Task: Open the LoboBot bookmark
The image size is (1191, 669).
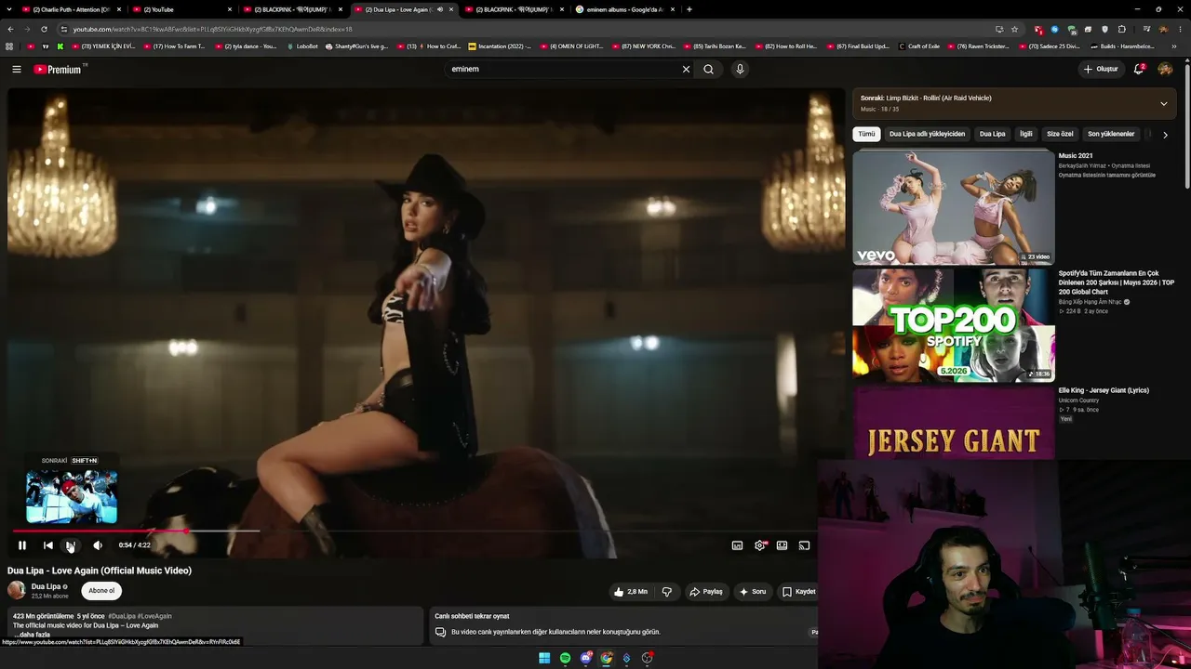Action: click(303, 46)
